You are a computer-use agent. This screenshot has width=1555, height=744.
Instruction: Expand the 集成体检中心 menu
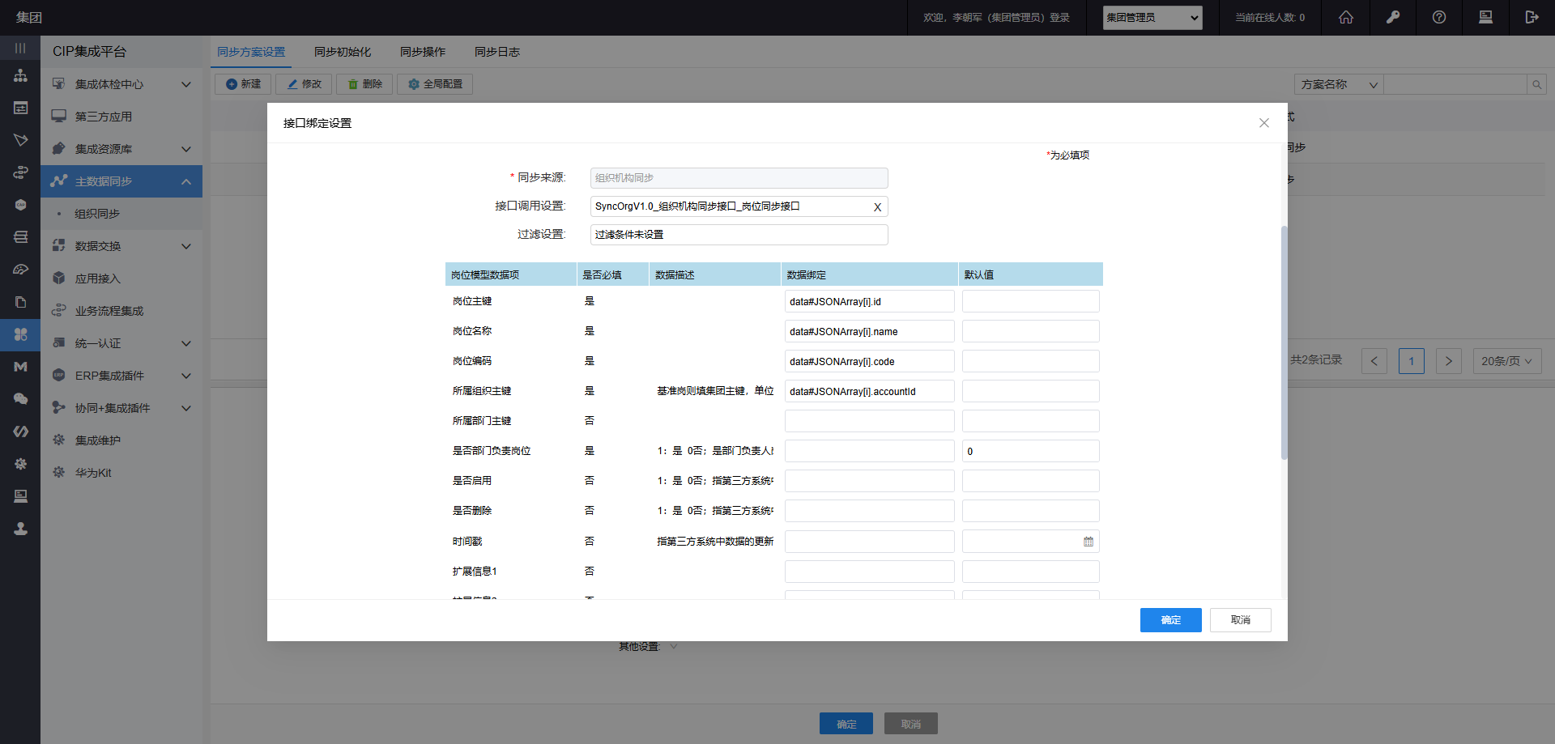[185, 84]
